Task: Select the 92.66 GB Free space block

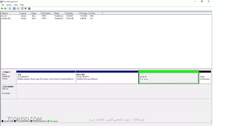Action: (169, 77)
